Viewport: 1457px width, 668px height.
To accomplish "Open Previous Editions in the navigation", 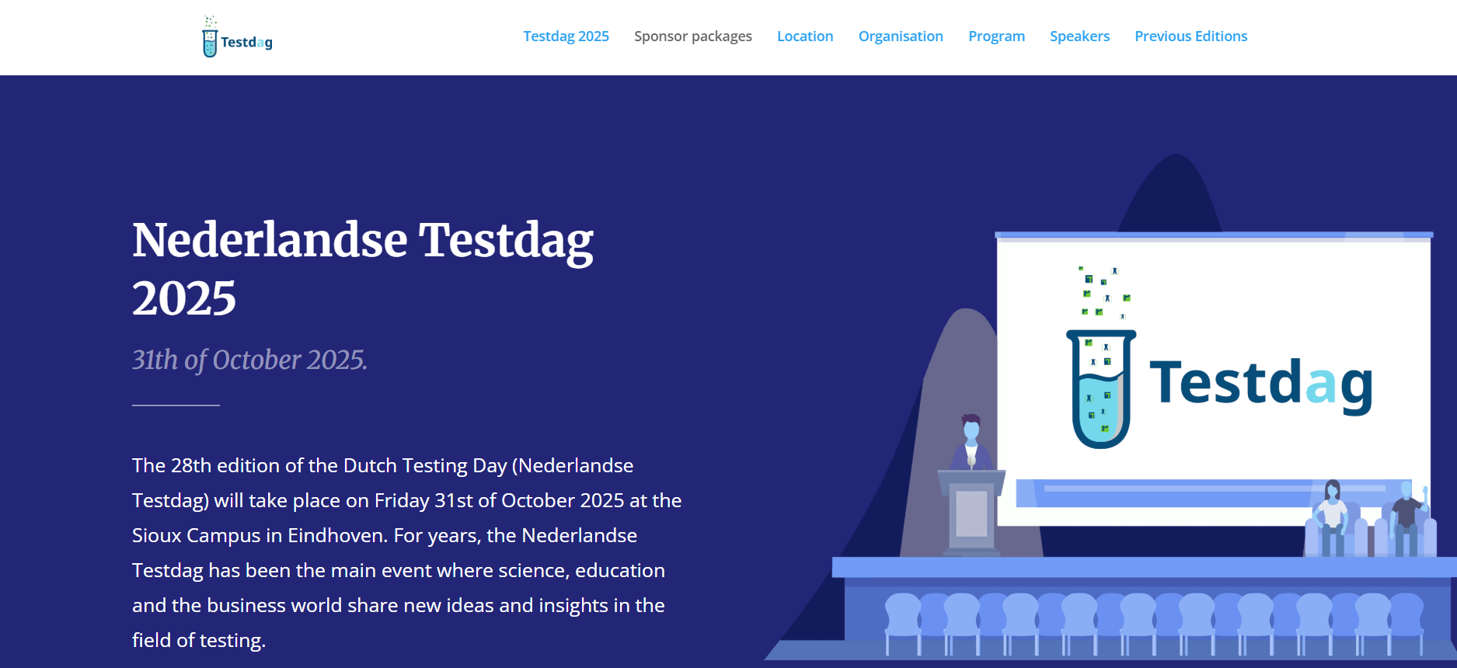I will 1190,37.
